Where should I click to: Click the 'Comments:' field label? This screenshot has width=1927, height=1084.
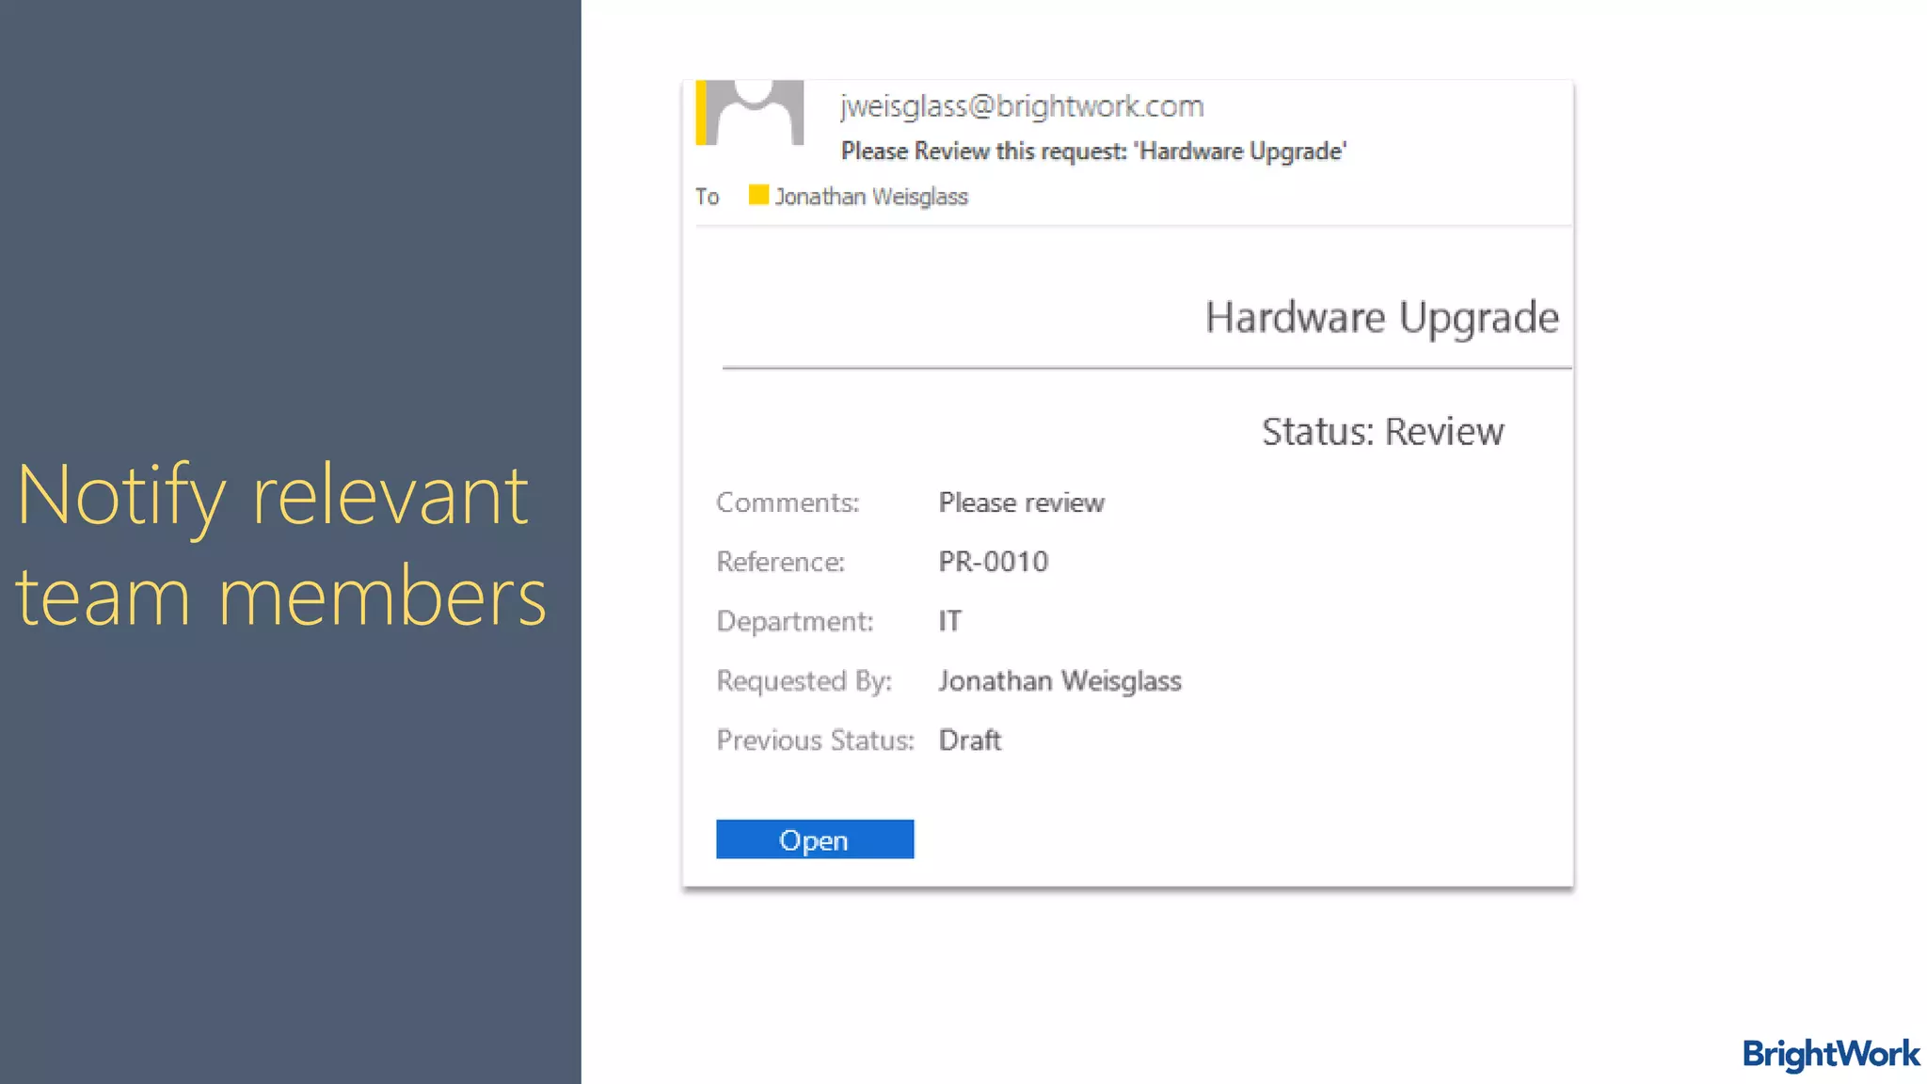(x=788, y=502)
